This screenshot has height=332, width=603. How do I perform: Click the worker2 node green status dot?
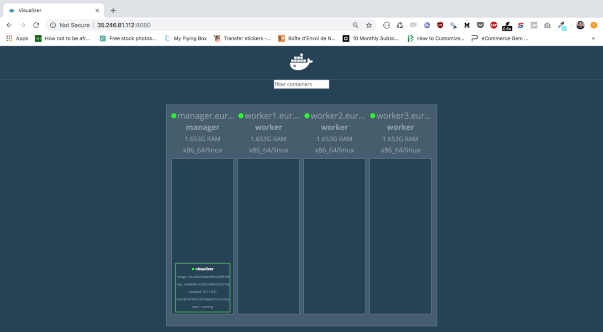pyautogui.click(x=307, y=116)
